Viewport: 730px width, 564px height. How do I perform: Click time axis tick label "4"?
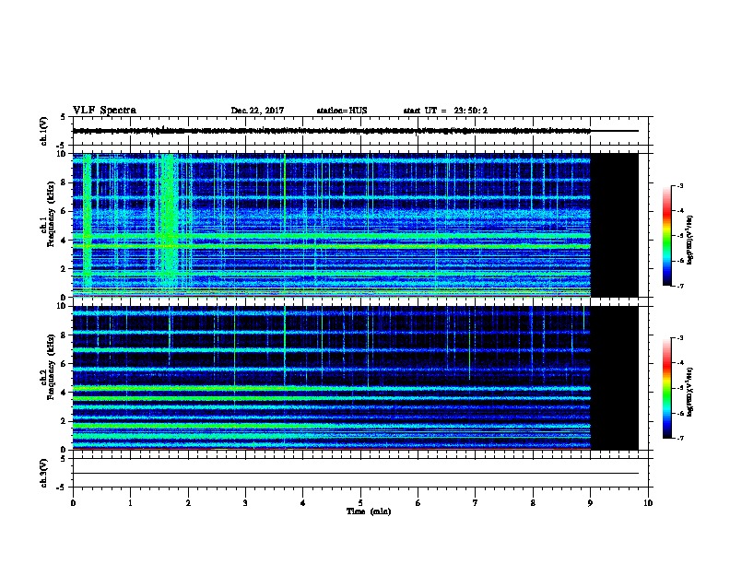pos(303,502)
